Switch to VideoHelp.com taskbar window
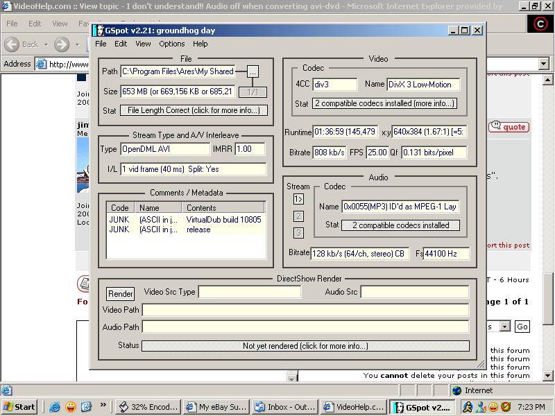The width and height of the screenshot is (555, 416). [354, 407]
